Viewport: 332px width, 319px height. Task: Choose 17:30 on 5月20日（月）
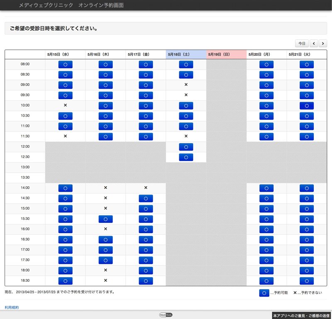266,261
